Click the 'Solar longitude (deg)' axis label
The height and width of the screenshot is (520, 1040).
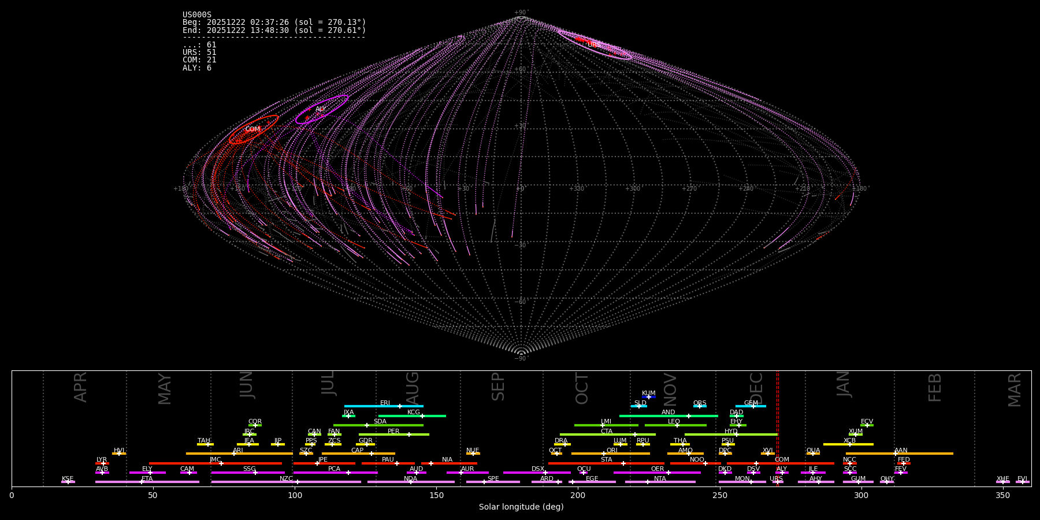click(521, 507)
